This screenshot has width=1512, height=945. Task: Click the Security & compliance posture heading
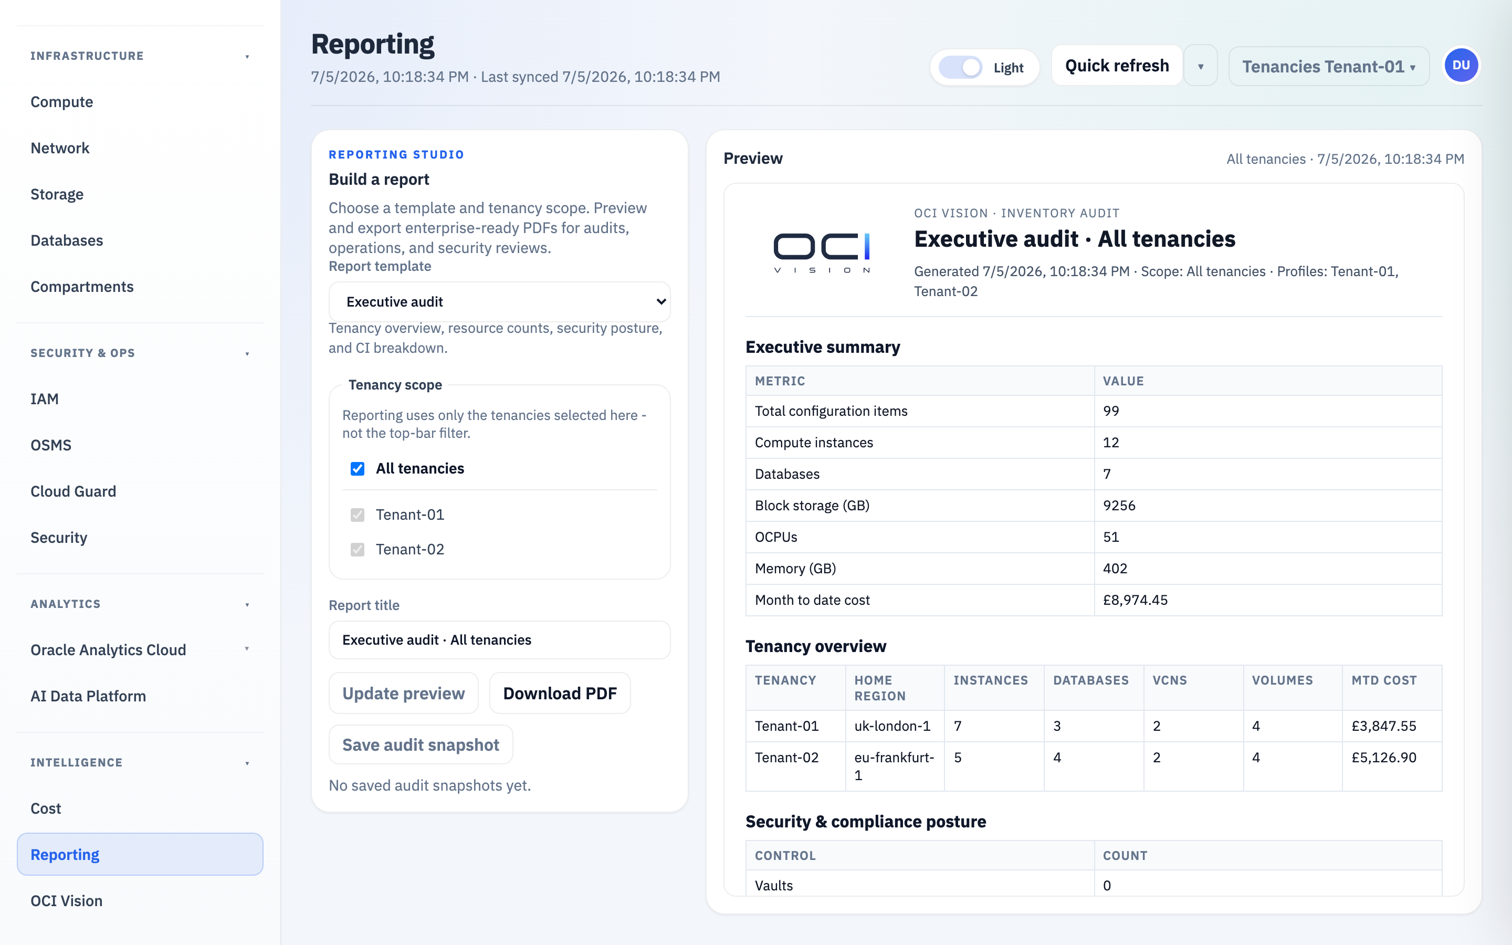[866, 821]
